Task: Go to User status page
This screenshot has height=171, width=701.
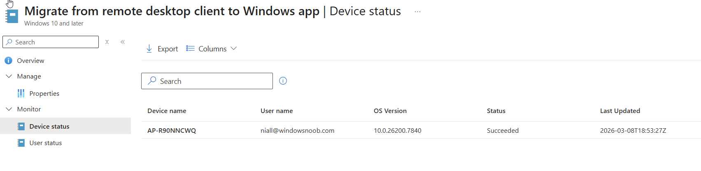Action: pyautogui.click(x=45, y=143)
